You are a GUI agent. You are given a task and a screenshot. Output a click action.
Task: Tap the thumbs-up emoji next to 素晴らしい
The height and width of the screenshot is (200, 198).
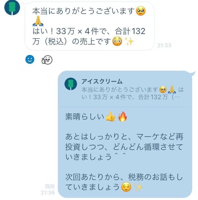tap(110, 117)
